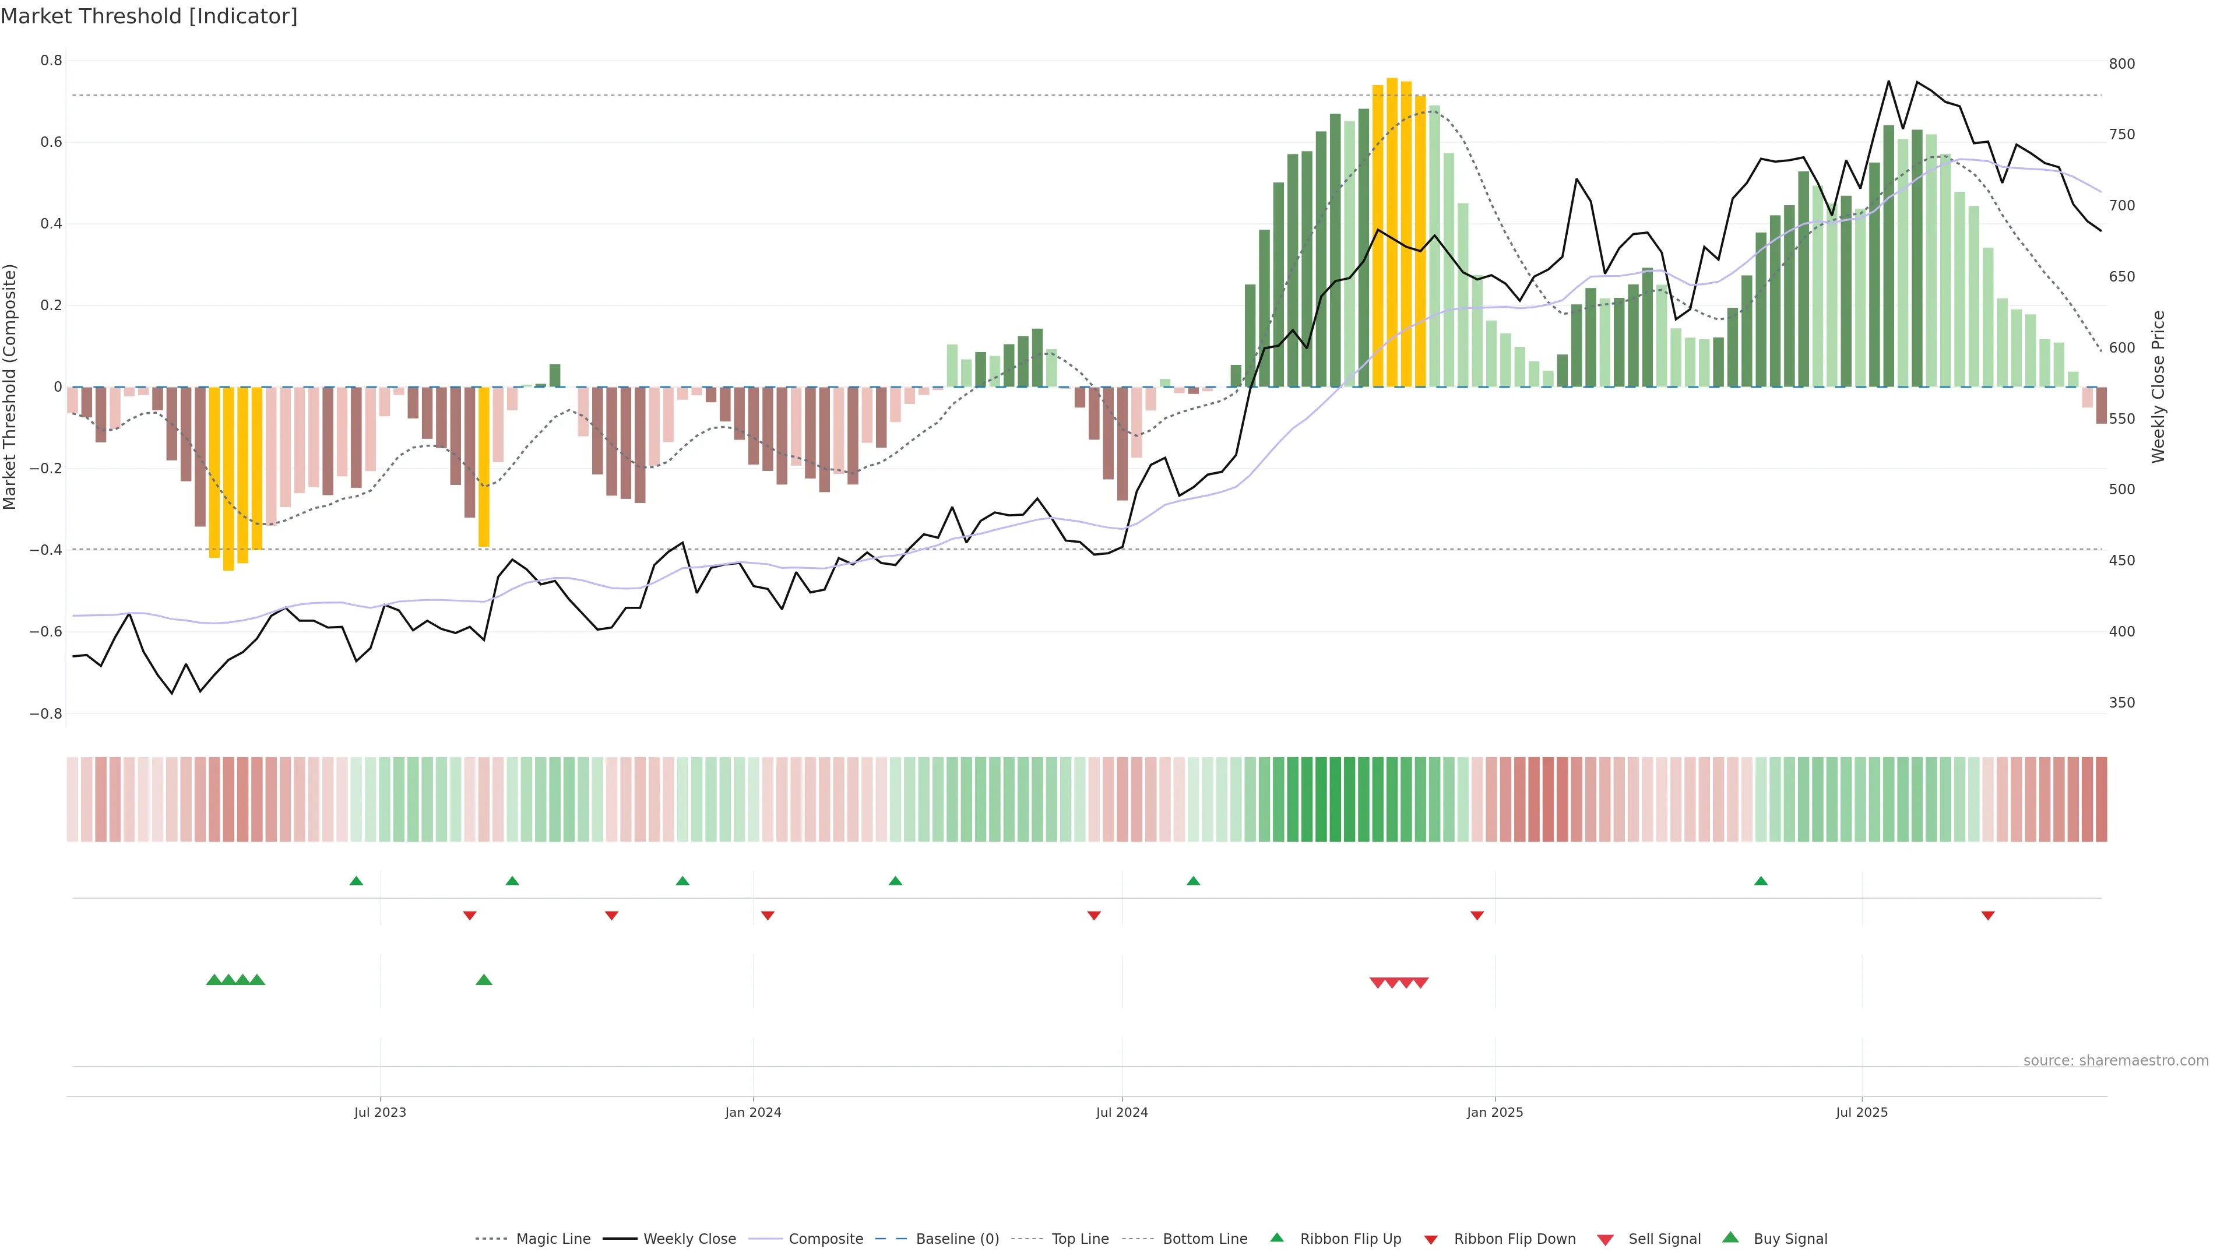This screenshot has width=2238, height=1259.
Task: Hide the Top Line legend entry
Action: (1080, 1239)
